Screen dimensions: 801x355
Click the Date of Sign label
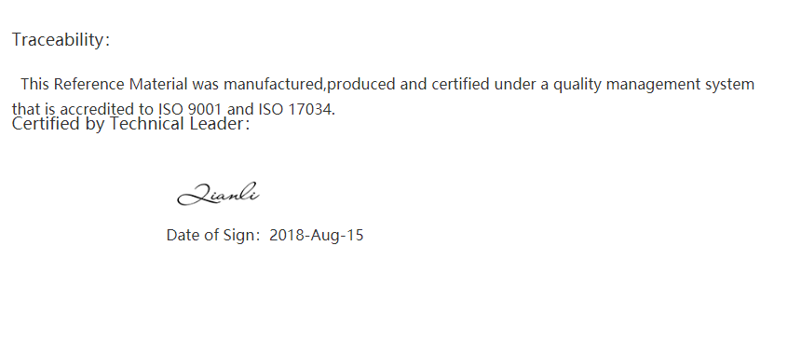tap(213, 235)
